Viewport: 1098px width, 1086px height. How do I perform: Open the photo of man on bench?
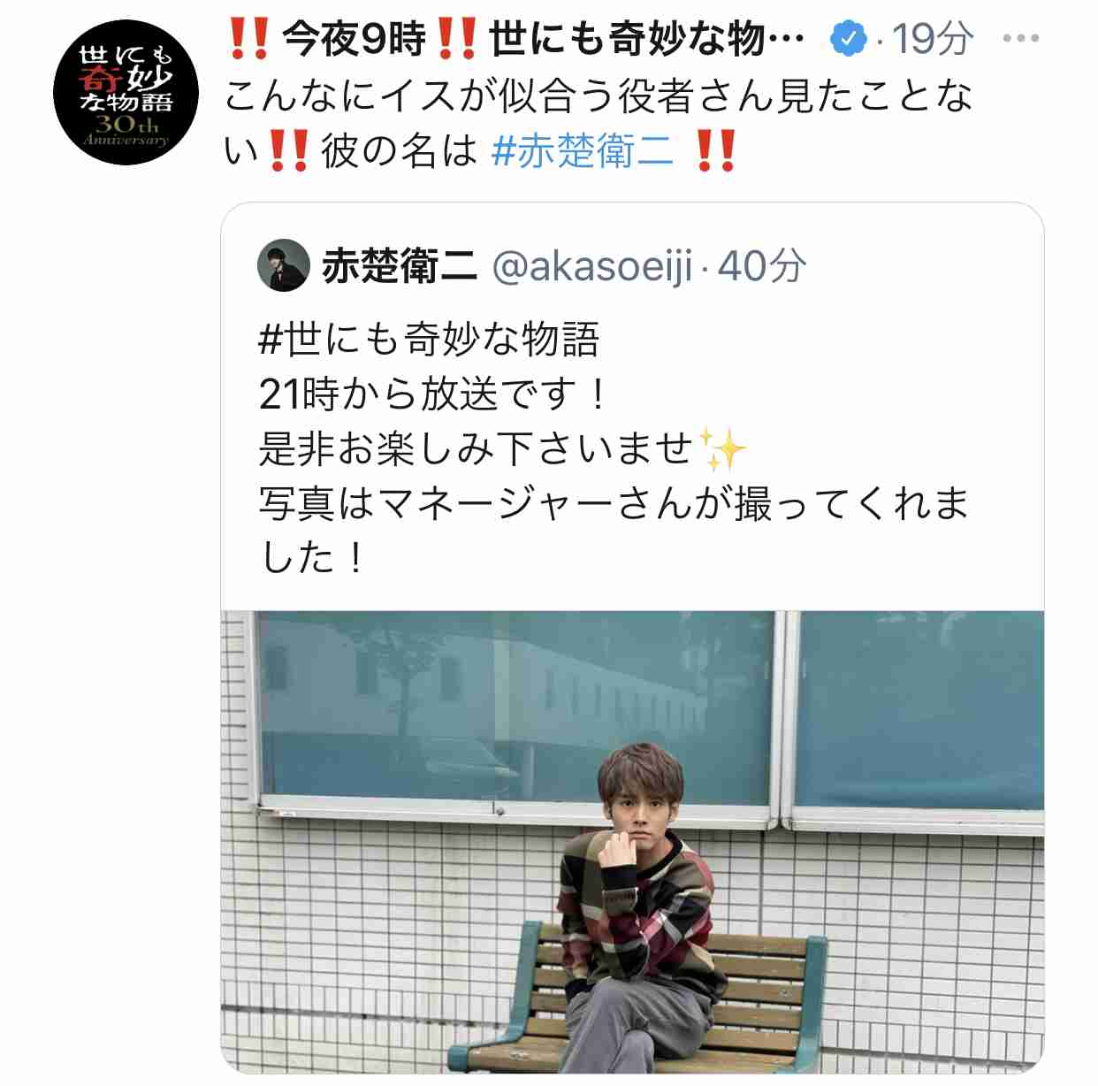(x=632, y=842)
